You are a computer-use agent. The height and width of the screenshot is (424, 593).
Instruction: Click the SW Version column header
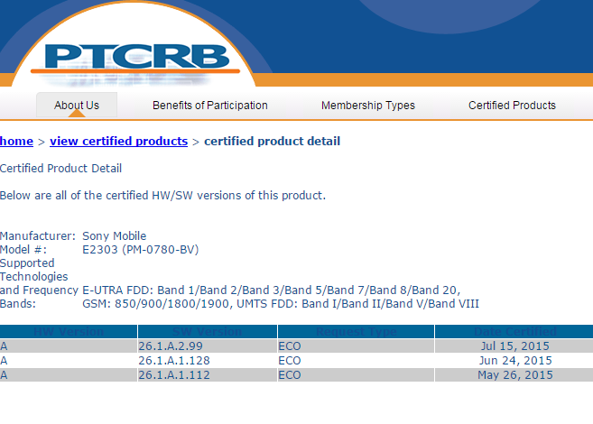207,332
